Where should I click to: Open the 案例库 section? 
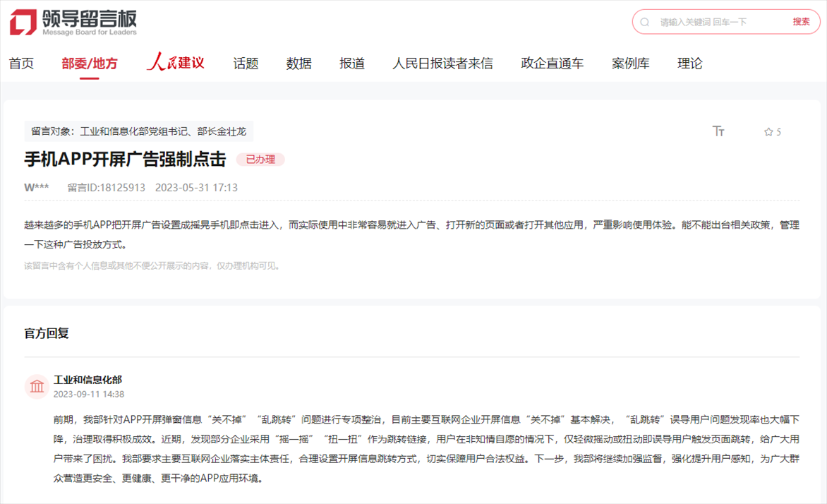(x=630, y=64)
